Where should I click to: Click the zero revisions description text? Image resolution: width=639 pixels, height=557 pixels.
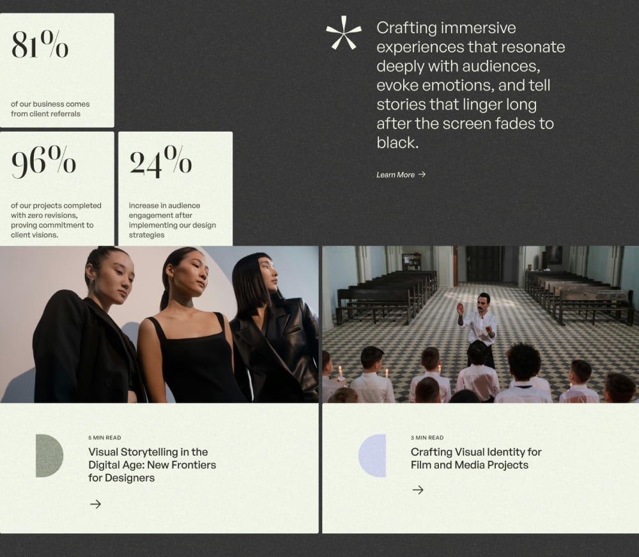(56, 220)
